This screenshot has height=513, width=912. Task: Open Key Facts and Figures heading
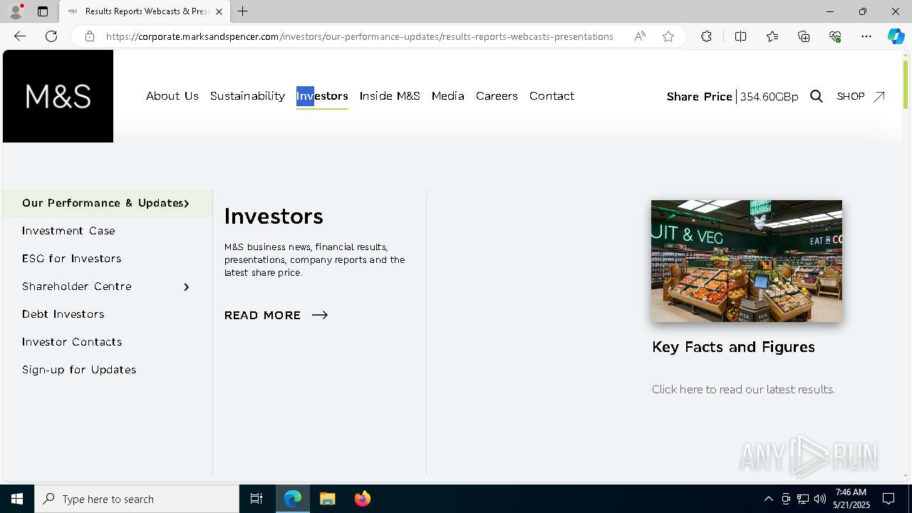[733, 347]
